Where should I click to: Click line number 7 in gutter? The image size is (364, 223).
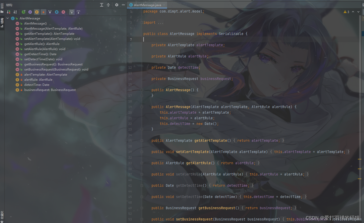131,39
